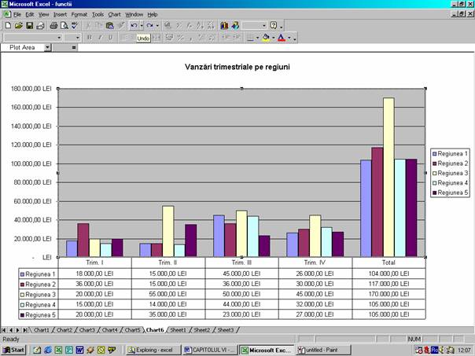Expand the Undo history dropdown arrow

pyautogui.click(x=142, y=26)
